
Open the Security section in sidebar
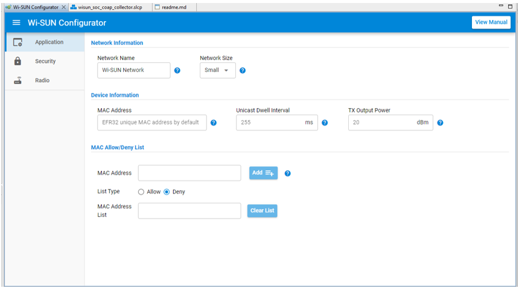(45, 62)
